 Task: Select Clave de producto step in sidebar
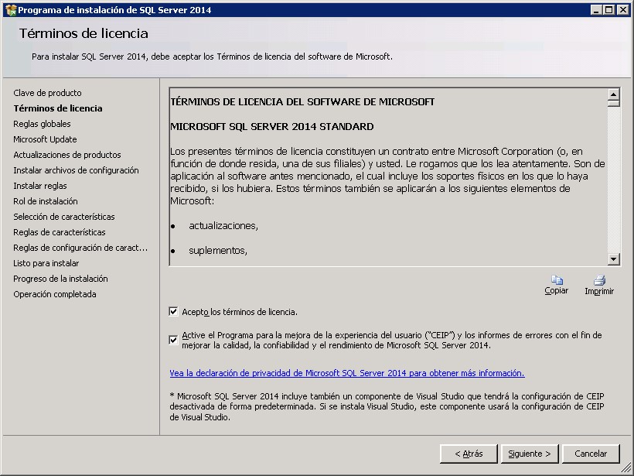tap(47, 93)
